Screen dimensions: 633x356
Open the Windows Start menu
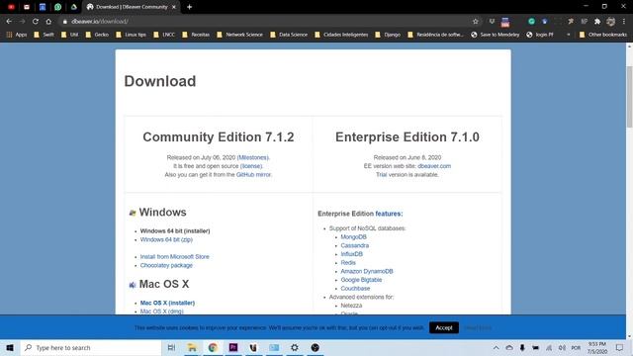(10, 347)
